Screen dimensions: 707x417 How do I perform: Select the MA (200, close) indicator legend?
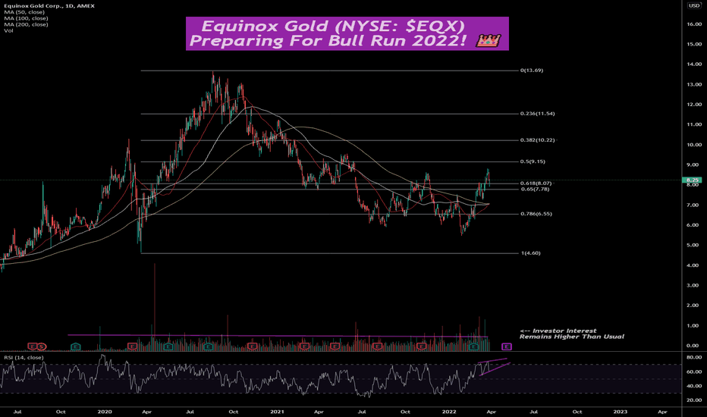click(26, 24)
